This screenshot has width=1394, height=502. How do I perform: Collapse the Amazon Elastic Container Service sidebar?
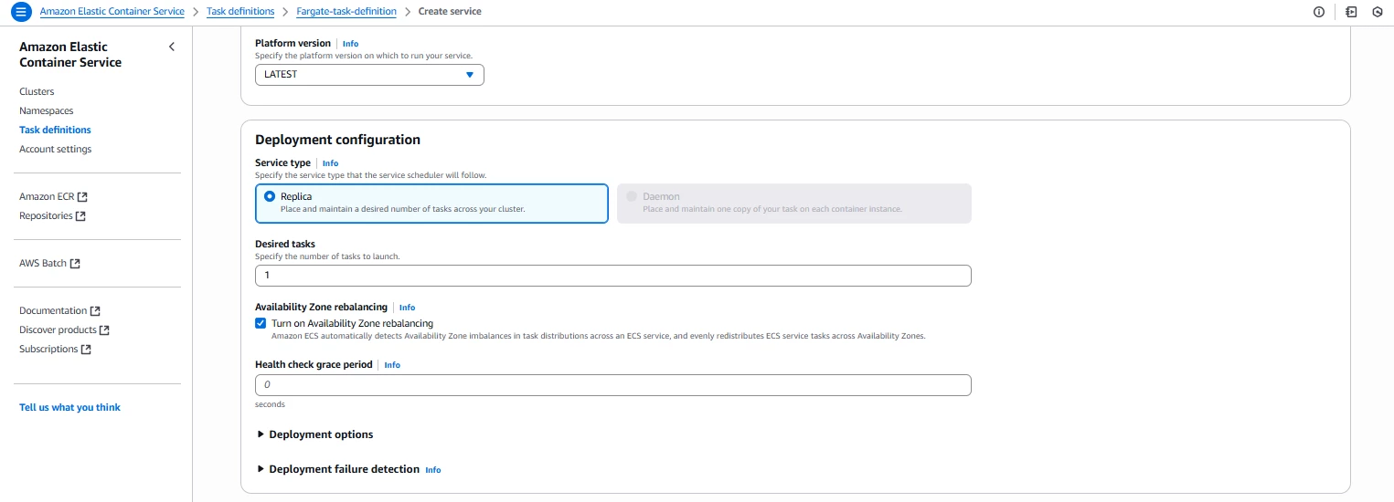[x=172, y=47]
